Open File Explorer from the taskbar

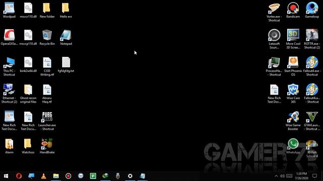(56, 176)
